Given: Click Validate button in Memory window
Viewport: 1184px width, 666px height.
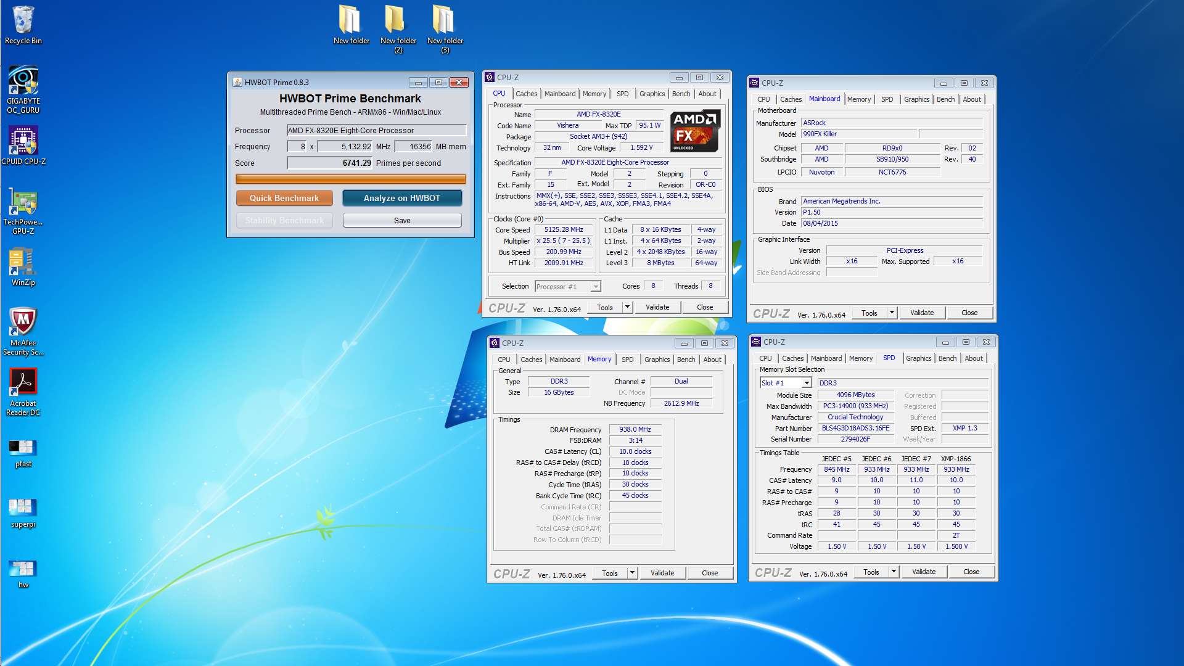Looking at the screenshot, I should click(662, 573).
